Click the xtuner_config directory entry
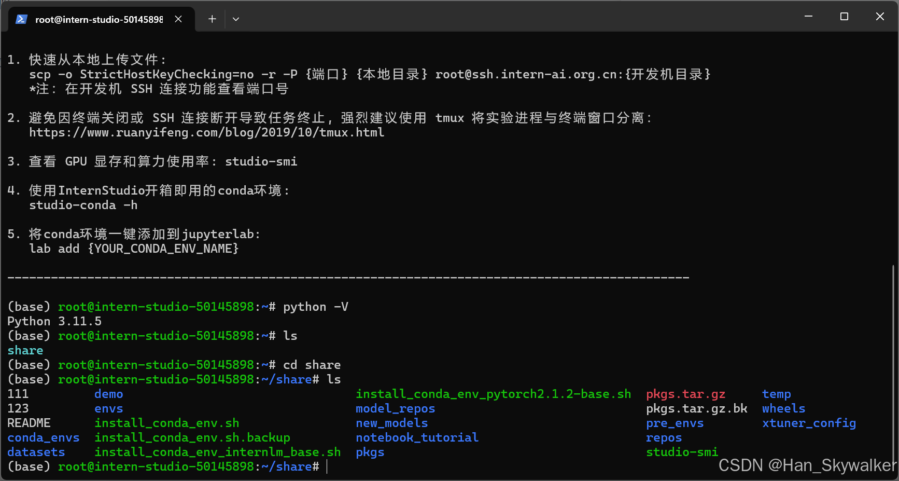Screen dimensions: 899x481 click(809, 423)
